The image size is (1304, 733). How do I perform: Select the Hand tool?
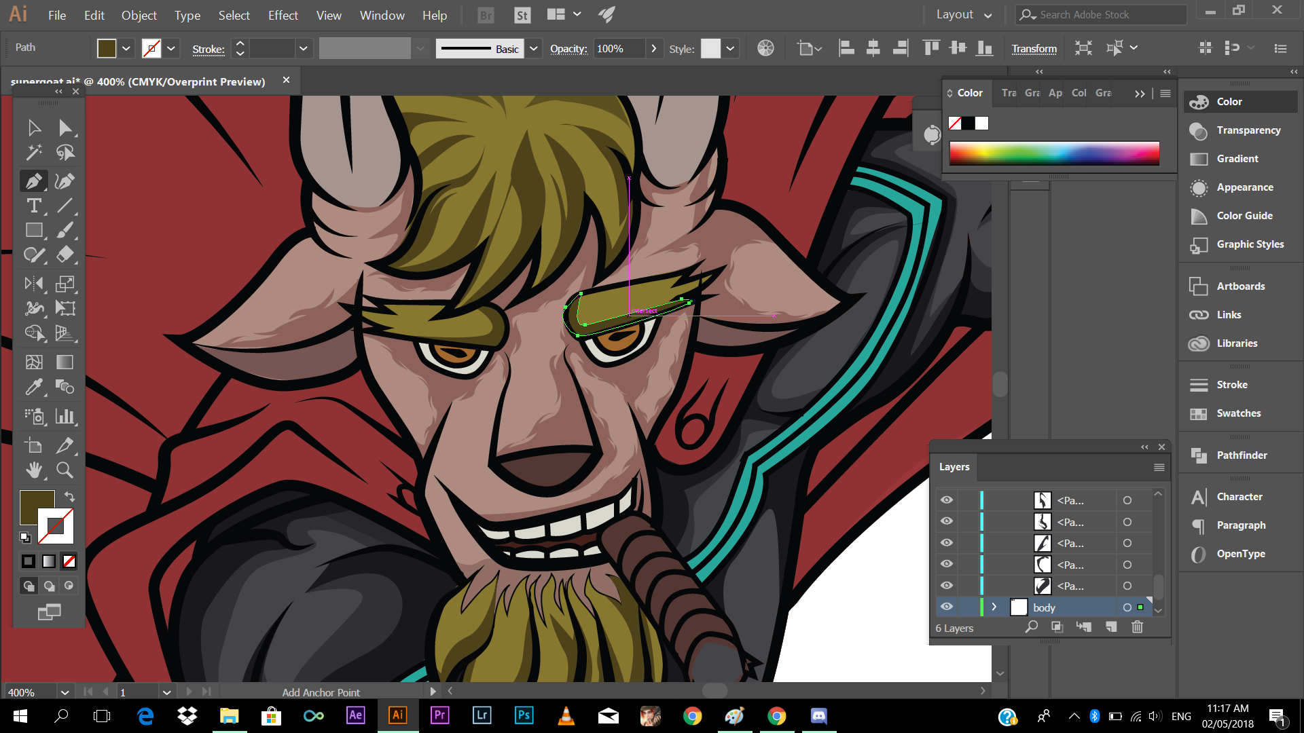33,470
